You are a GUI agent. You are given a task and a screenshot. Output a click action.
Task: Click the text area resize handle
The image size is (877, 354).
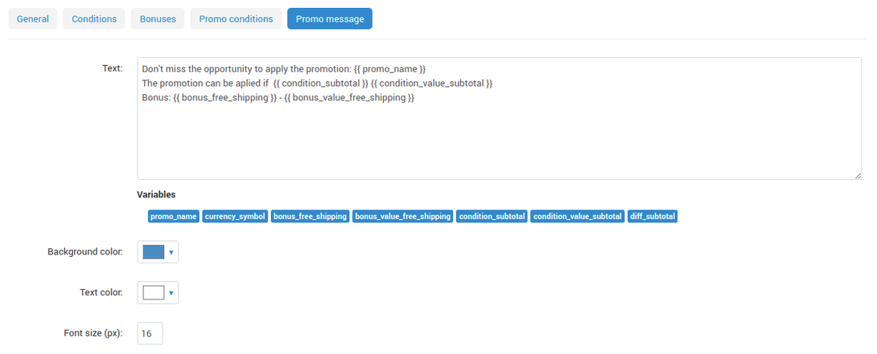point(858,176)
